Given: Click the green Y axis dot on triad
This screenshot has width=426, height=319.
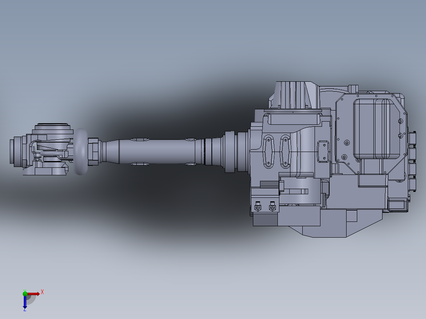Looking at the screenshot, I should [x=25, y=293].
